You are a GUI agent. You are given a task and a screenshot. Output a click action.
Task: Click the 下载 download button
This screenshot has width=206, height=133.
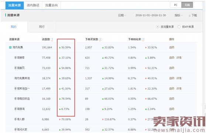coord(193,15)
